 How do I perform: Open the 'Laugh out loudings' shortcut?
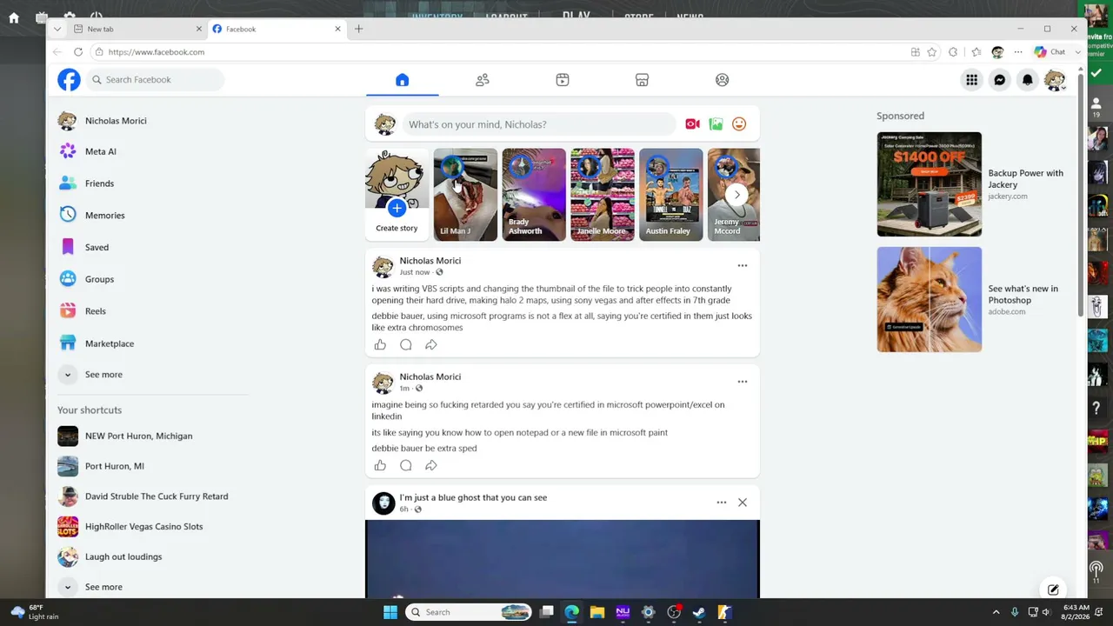tap(123, 557)
